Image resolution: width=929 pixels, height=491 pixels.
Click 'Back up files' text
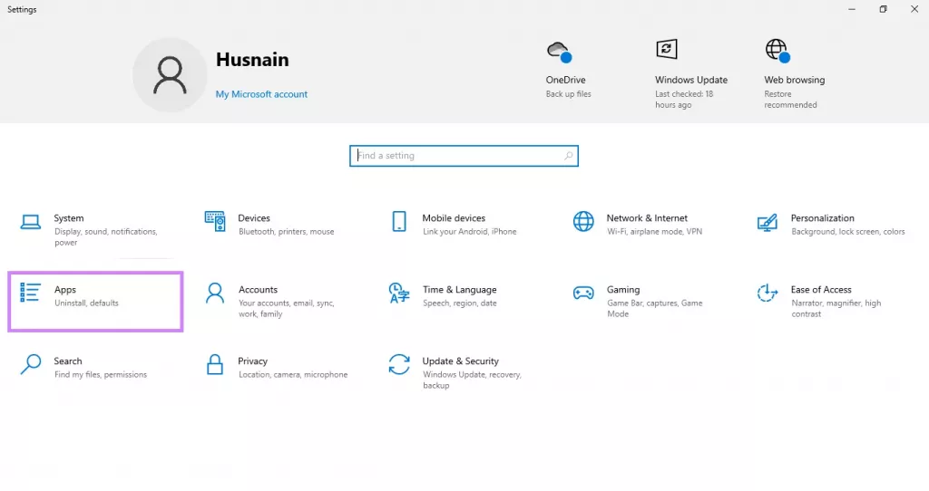pos(568,93)
